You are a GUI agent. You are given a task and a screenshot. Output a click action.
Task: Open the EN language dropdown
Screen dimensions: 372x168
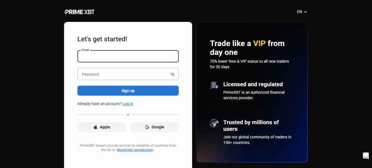coord(302,12)
